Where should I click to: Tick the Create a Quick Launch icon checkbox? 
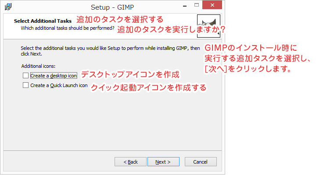pyautogui.click(x=25, y=85)
